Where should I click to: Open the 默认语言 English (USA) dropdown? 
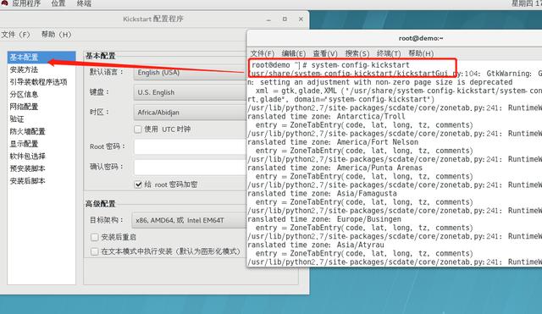click(190, 73)
